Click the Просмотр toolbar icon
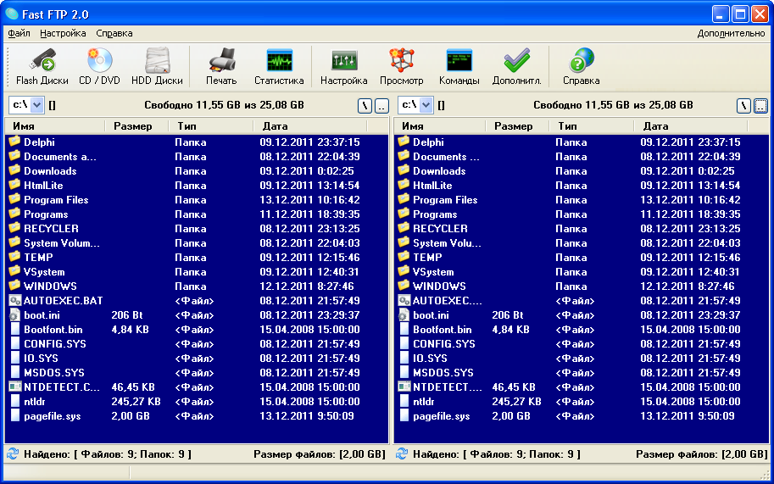774x484 pixels. [401, 61]
